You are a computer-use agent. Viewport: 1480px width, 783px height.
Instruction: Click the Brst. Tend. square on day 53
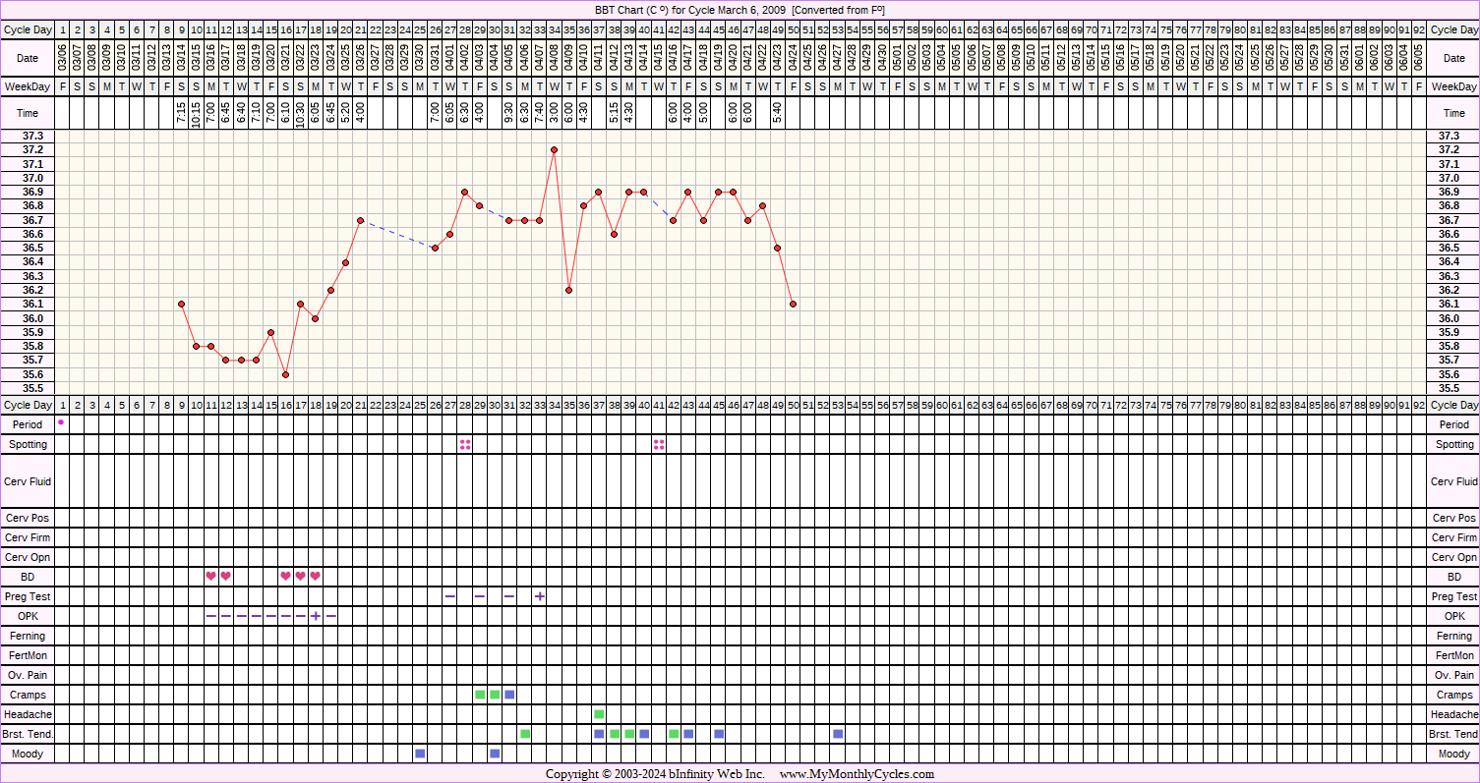point(838,734)
